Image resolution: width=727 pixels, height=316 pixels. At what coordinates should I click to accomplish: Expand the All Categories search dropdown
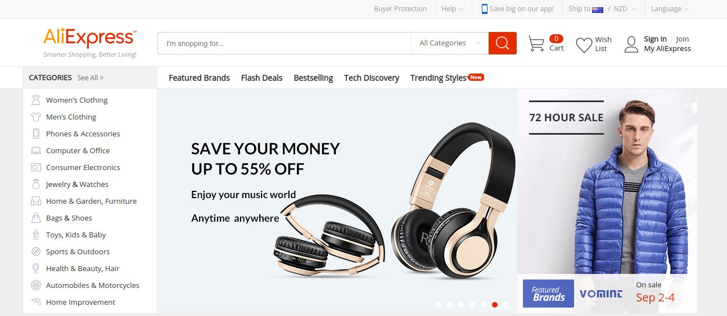pos(449,43)
